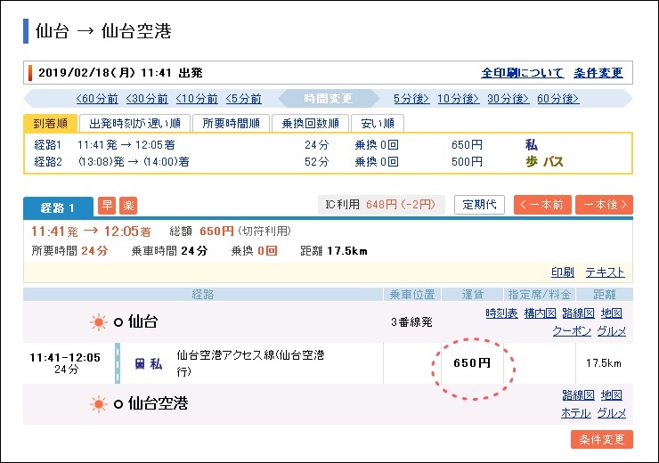Click the テキスト link
The width and height of the screenshot is (659, 463).
point(606,272)
